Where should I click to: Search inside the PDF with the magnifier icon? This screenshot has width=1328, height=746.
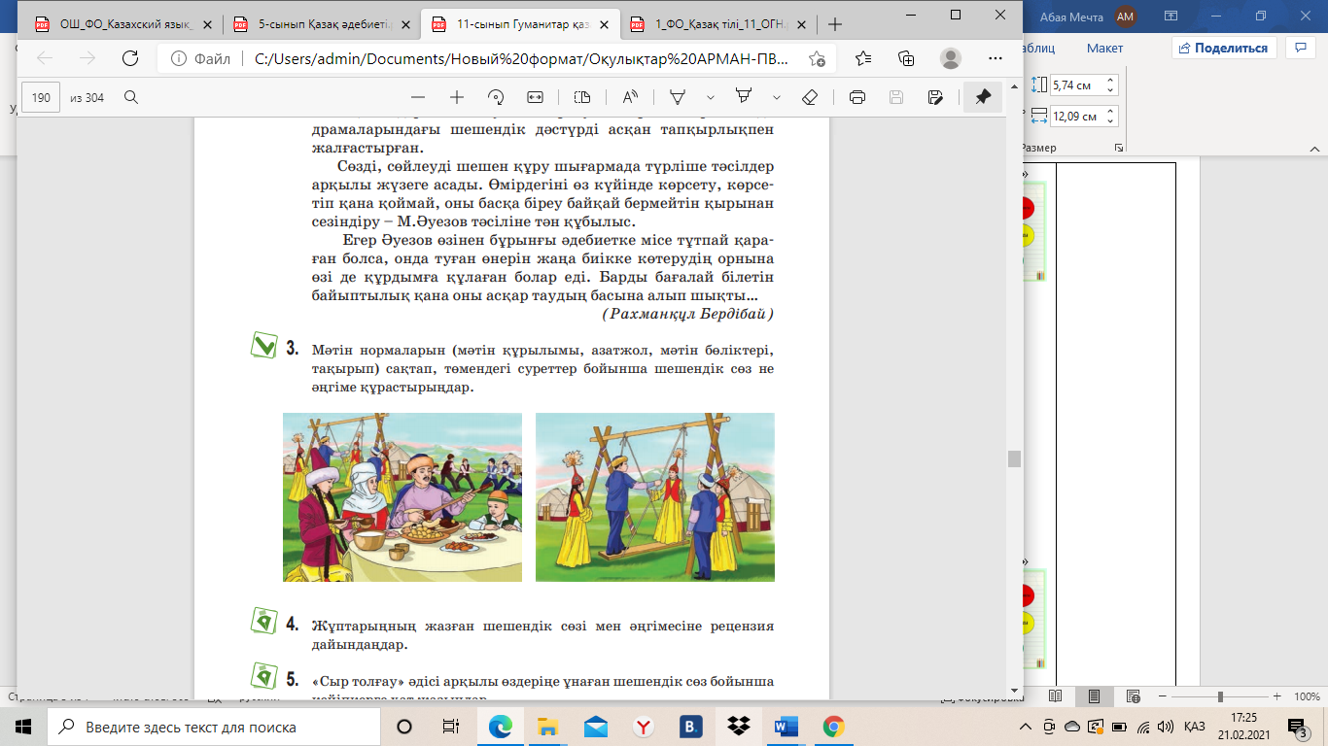130,97
